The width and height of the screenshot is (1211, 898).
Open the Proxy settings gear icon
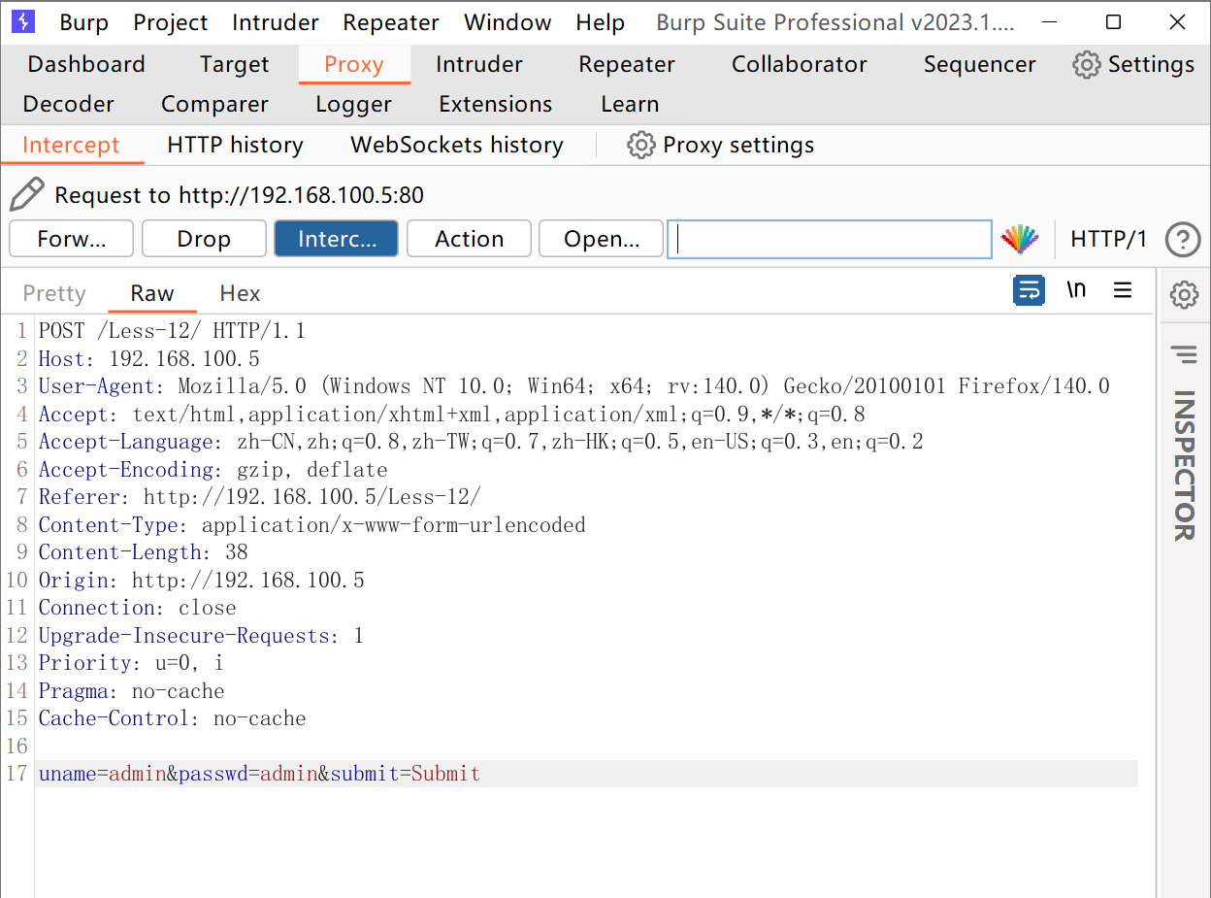click(x=640, y=145)
